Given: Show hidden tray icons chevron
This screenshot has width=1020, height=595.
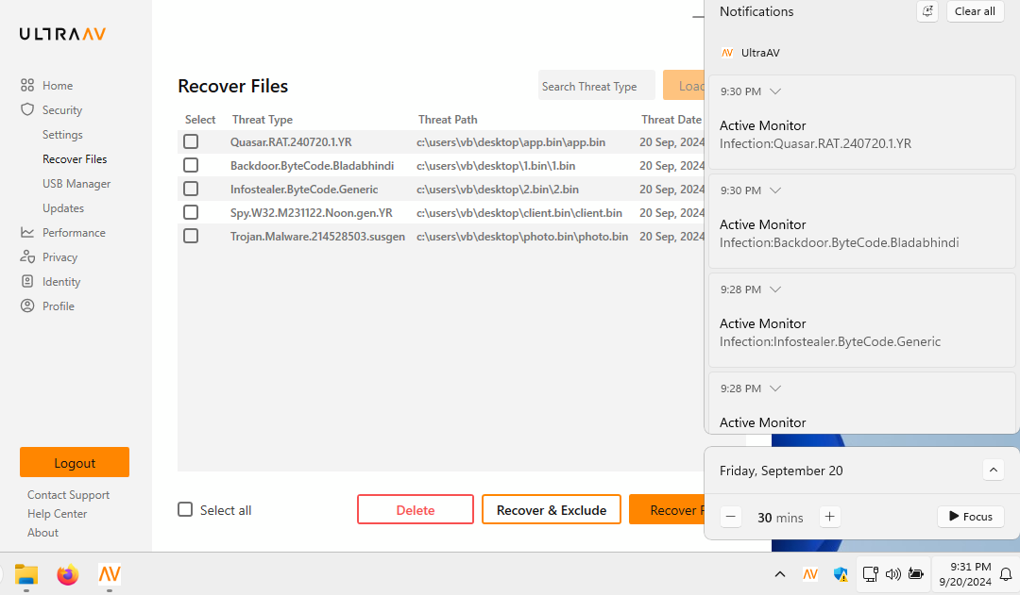Looking at the screenshot, I should click(x=780, y=574).
